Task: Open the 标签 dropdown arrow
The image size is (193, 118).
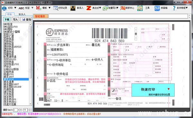Action: pos(32,8)
